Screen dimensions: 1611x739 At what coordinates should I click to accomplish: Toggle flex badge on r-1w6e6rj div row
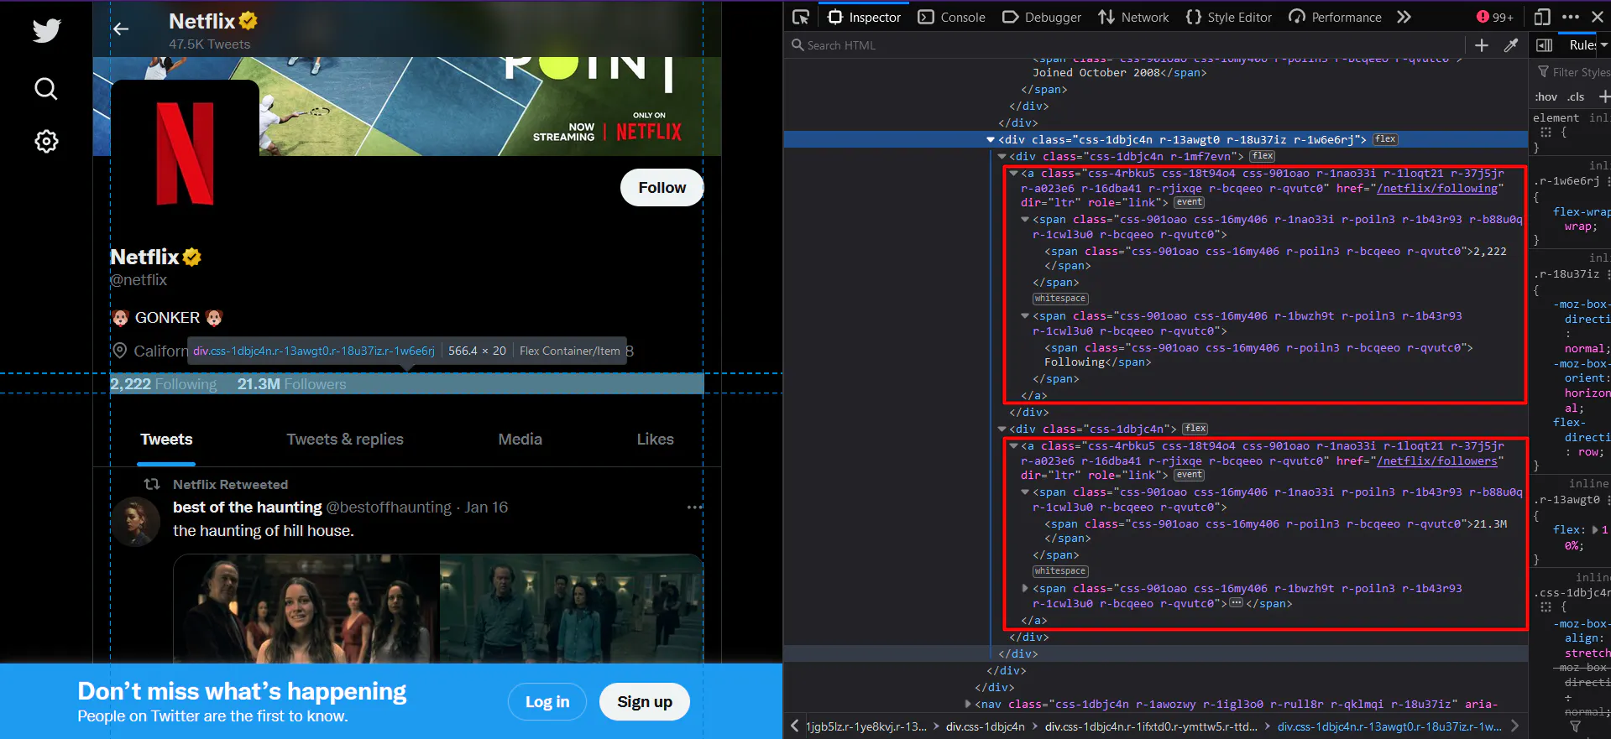[1385, 139]
